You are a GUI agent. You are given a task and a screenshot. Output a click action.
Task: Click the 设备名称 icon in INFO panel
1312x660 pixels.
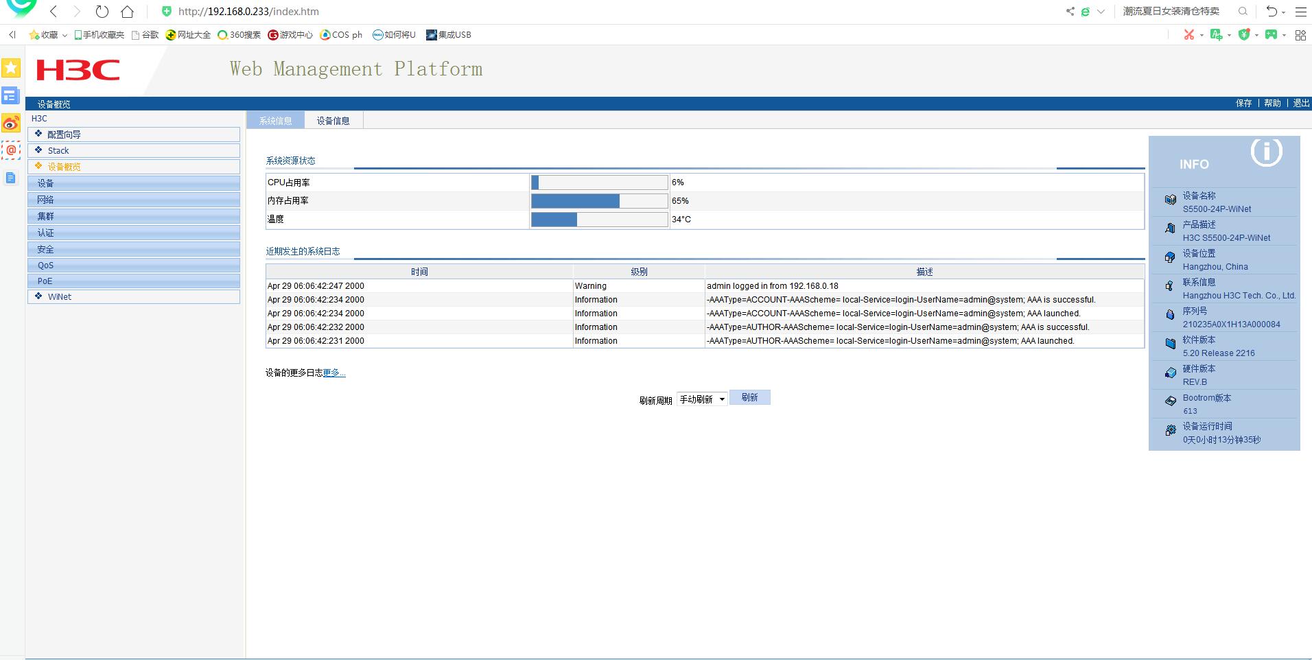[x=1170, y=200]
